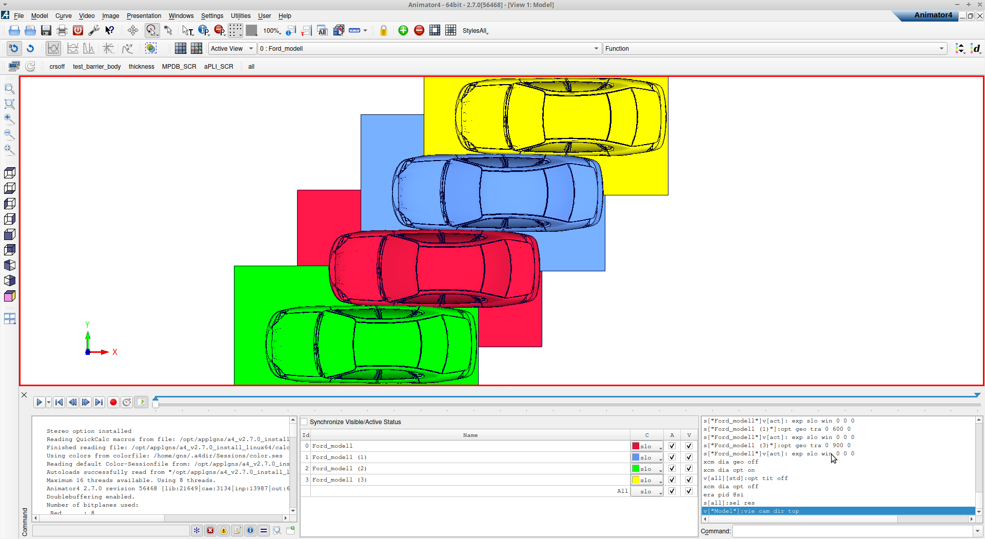
Task: Open the Presentation menu
Action: (144, 16)
